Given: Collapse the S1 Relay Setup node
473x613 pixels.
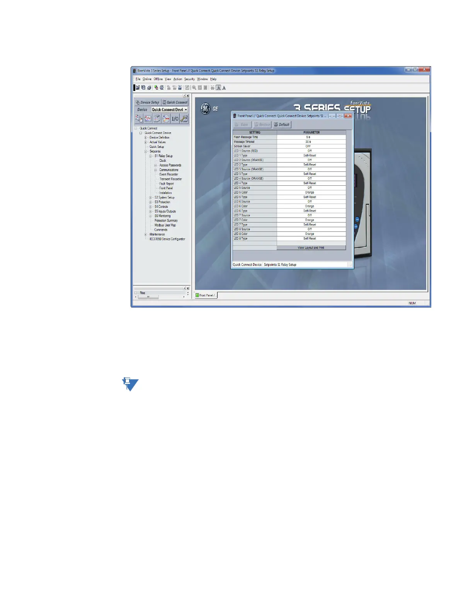Looking at the screenshot, I should (151, 156).
